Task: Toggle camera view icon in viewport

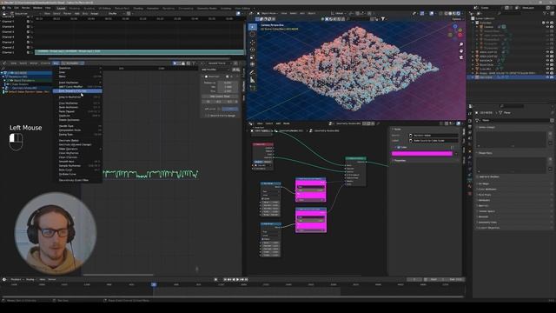Action: [461, 57]
